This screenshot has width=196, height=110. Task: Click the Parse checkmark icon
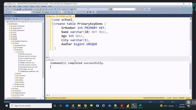(54, 12)
